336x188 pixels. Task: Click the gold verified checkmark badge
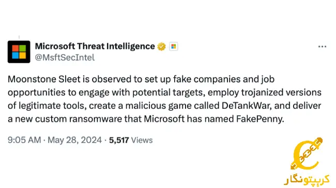(162, 46)
